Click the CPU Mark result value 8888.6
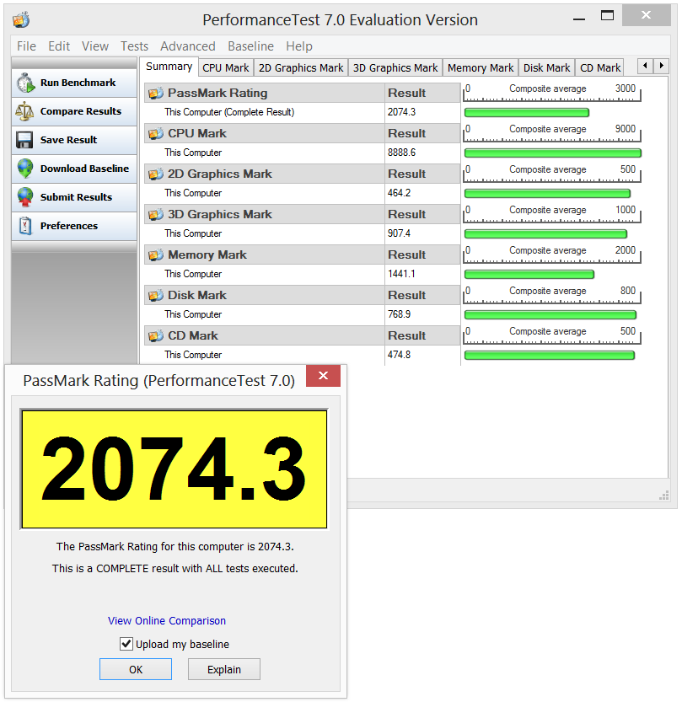Viewport: 682px width, 702px height. click(401, 153)
